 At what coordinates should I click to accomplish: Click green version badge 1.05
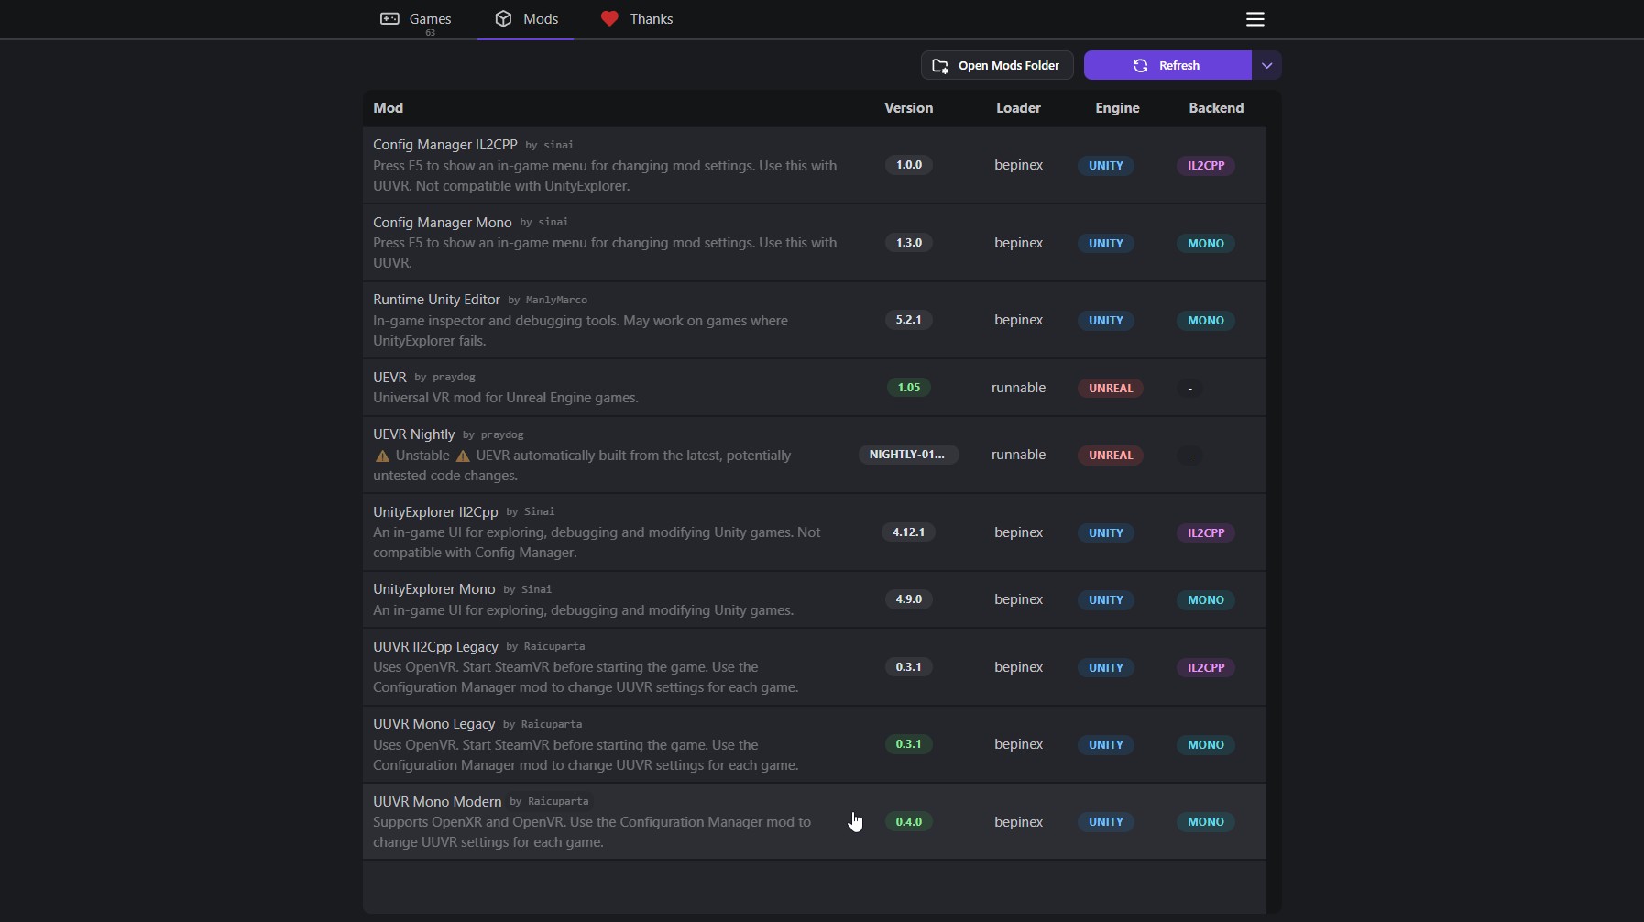click(x=909, y=388)
